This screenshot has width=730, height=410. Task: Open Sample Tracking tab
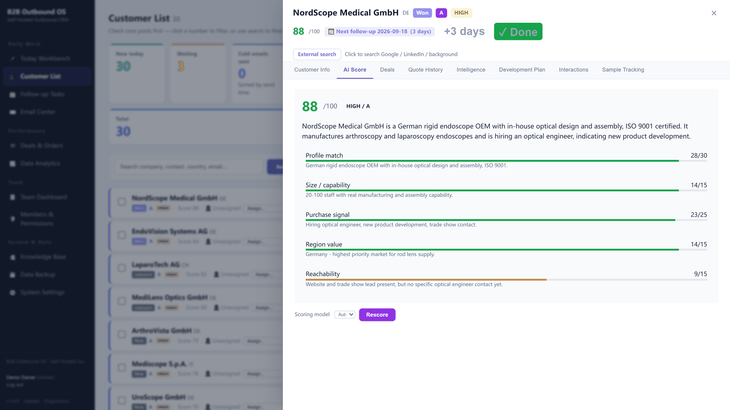click(623, 70)
